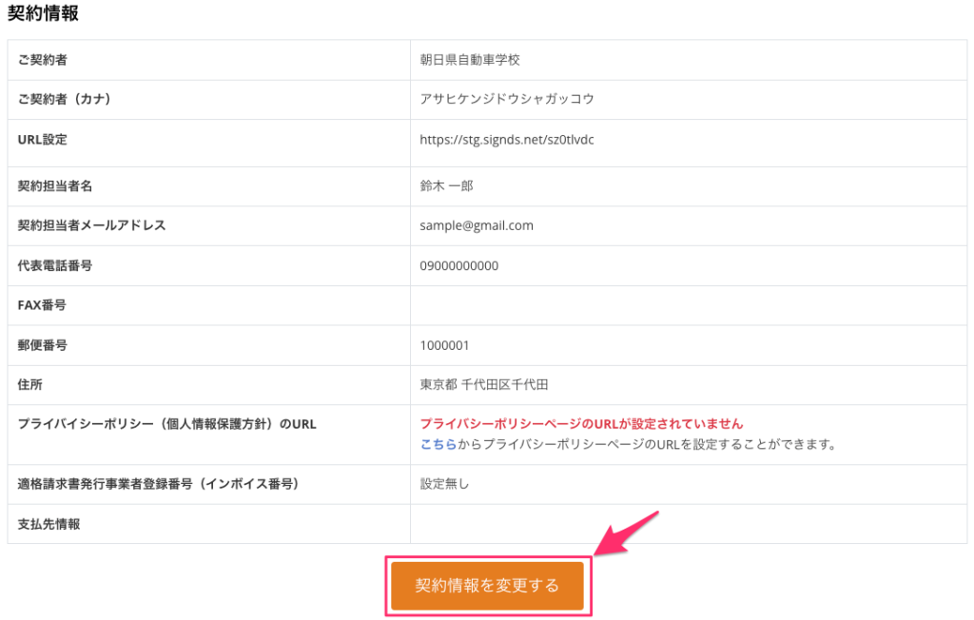Click the address 東京都 千代田区千代田
Image resolution: width=974 pixels, height=620 pixels.
tap(483, 385)
